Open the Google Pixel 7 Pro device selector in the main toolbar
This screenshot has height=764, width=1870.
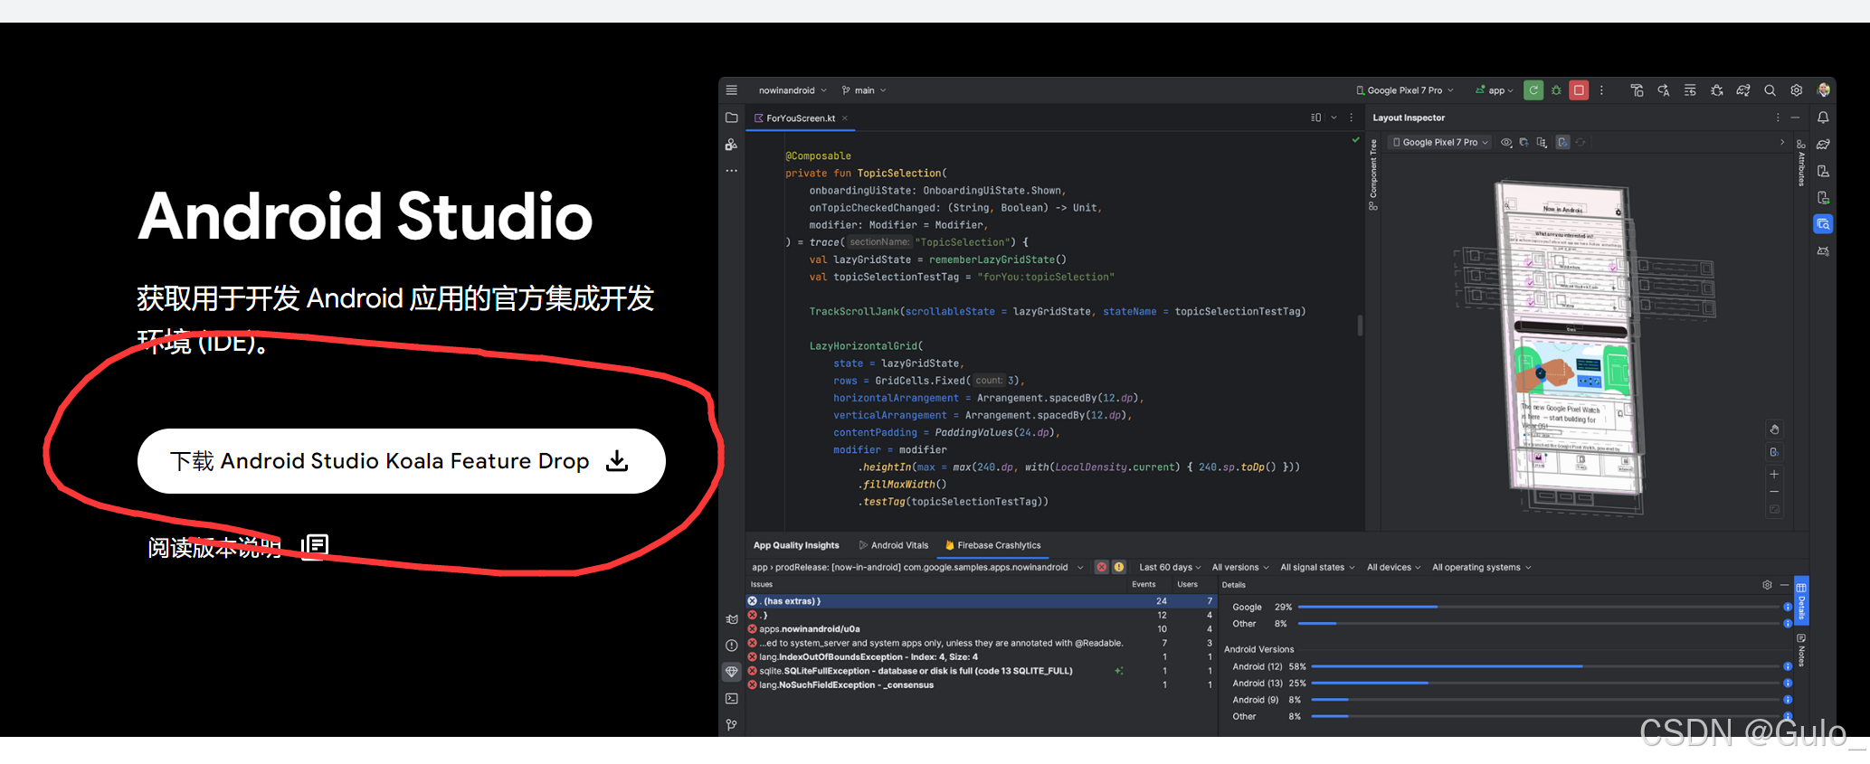point(1405,90)
